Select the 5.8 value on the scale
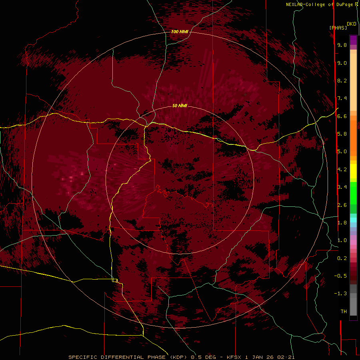Image resolution: width=360 pixels, height=360 pixels. 342,134
